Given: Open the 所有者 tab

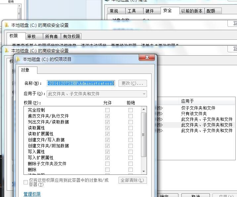Looking at the screenshot, I should tap(51, 36).
